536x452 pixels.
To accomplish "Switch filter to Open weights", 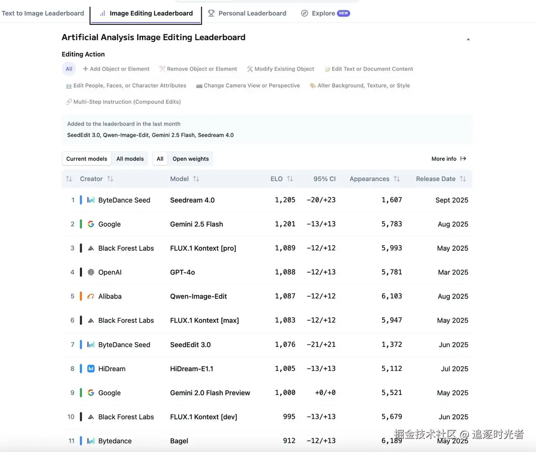I will tap(191, 159).
